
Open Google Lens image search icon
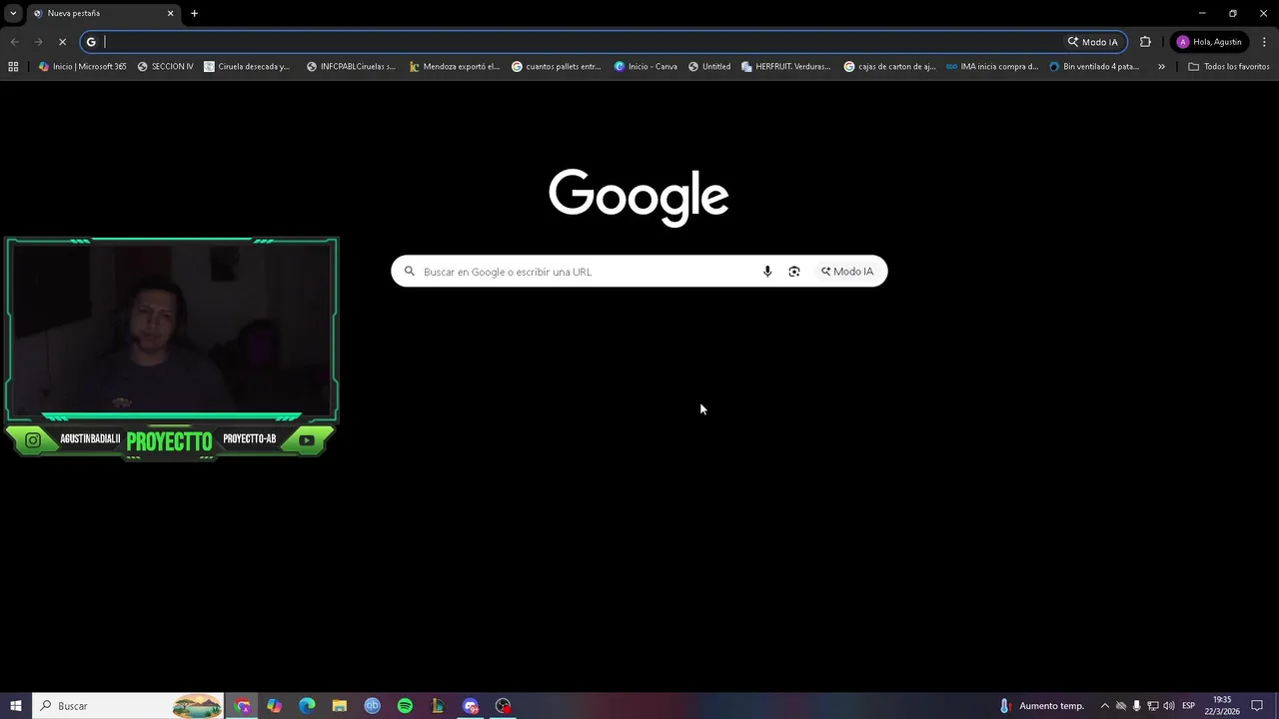(x=794, y=272)
